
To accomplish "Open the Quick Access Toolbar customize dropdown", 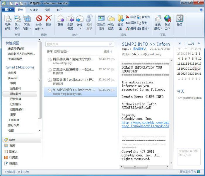I will tap(25, 4).
